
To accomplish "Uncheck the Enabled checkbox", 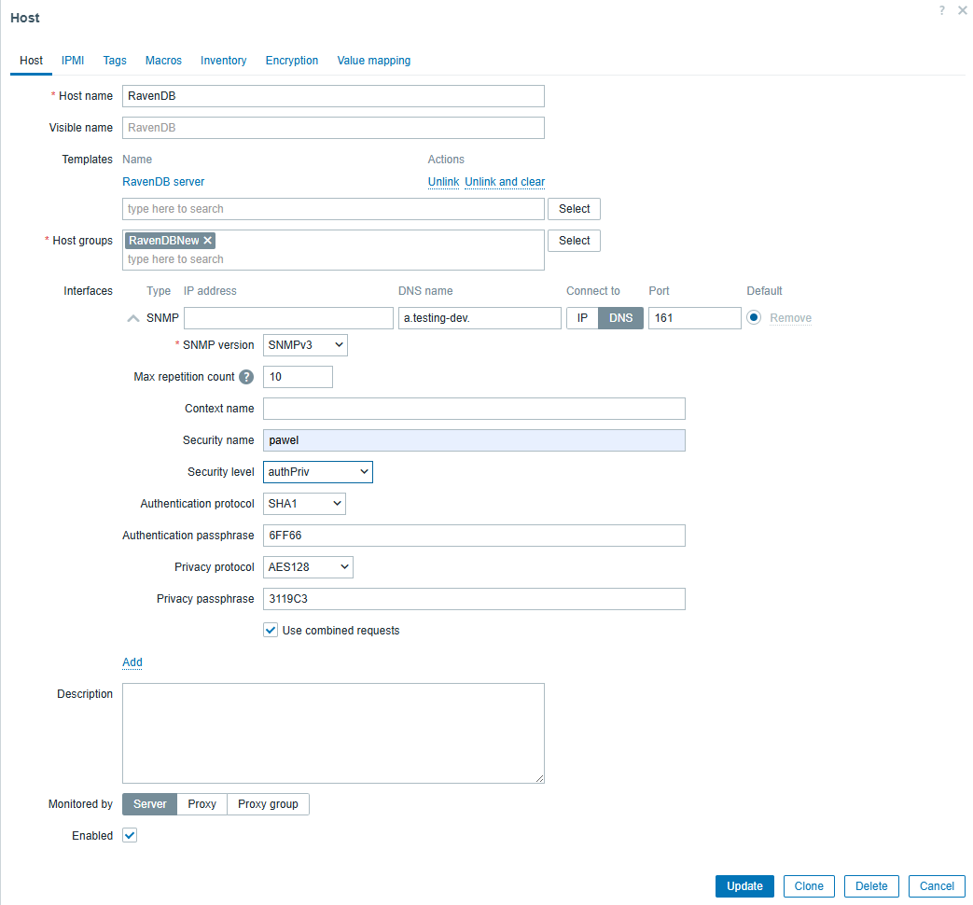I will point(130,836).
